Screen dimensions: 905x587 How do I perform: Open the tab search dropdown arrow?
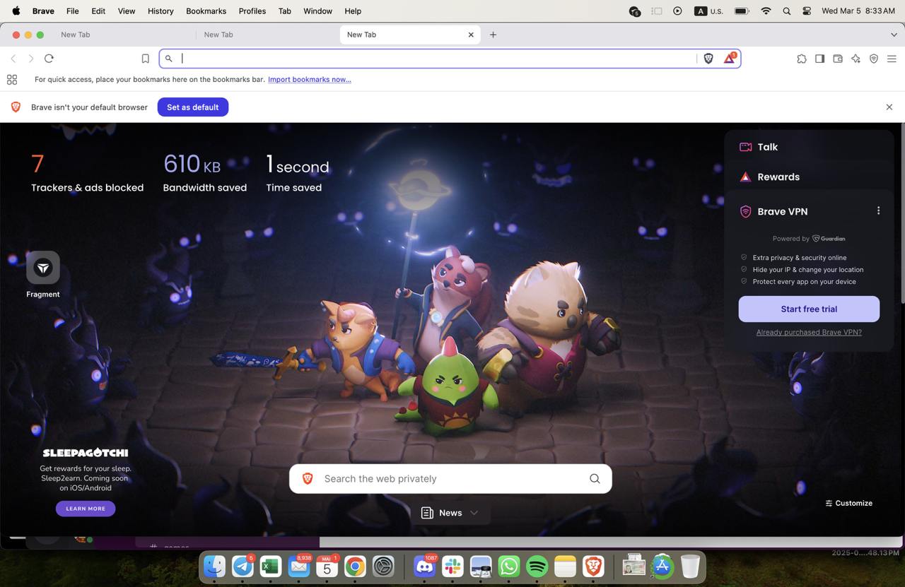tap(894, 35)
